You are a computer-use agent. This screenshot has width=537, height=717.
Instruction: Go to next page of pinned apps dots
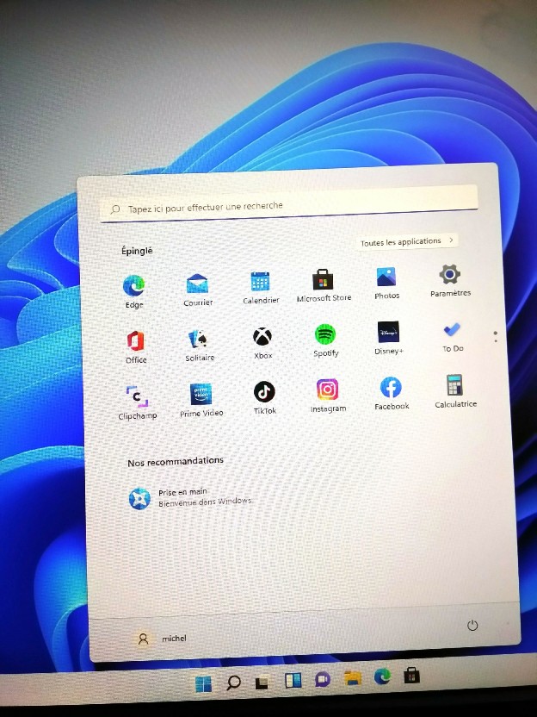click(x=496, y=340)
